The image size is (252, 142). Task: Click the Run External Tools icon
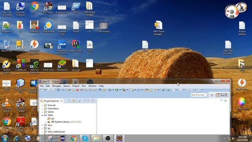tap(124, 90)
